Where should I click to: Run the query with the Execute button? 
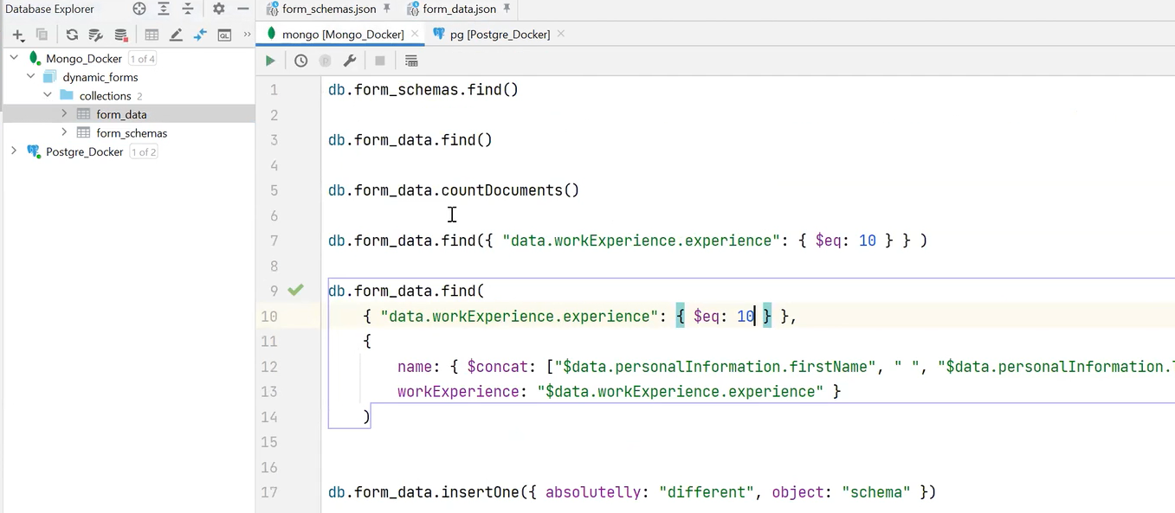click(270, 61)
